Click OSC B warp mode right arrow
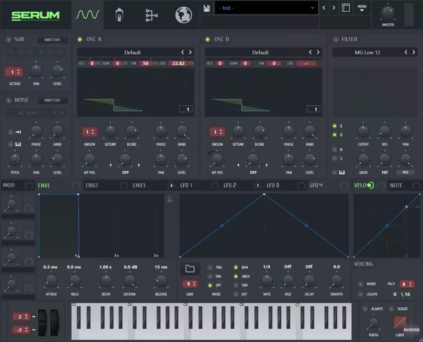 pos(266,165)
